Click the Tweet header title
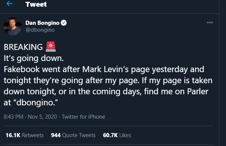This screenshot has height=146, width=226. (x=36, y=4)
